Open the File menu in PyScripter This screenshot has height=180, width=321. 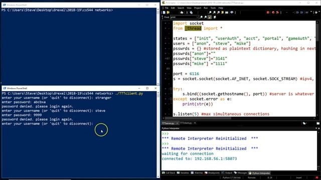coord(167,8)
